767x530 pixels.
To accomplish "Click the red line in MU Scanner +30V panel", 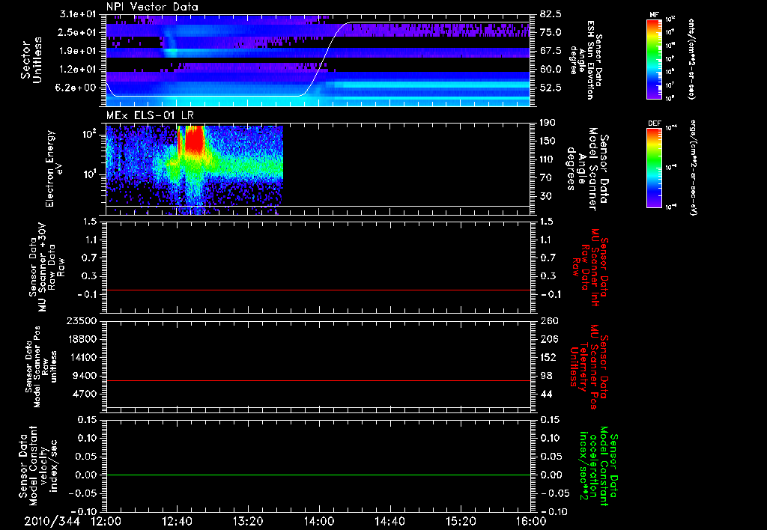I will (x=318, y=290).
